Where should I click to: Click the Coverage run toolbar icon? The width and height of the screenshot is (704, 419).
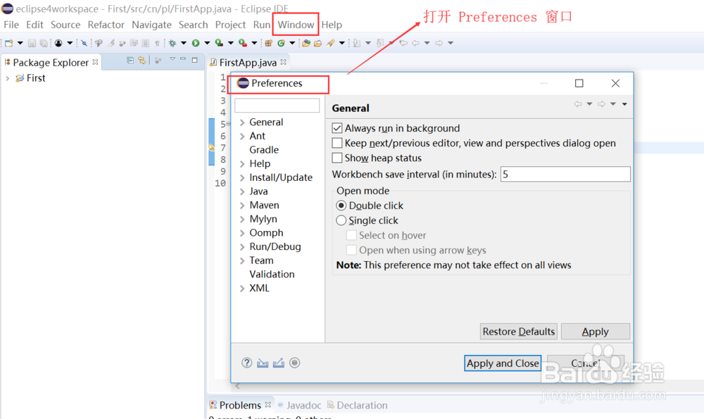click(x=219, y=43)
